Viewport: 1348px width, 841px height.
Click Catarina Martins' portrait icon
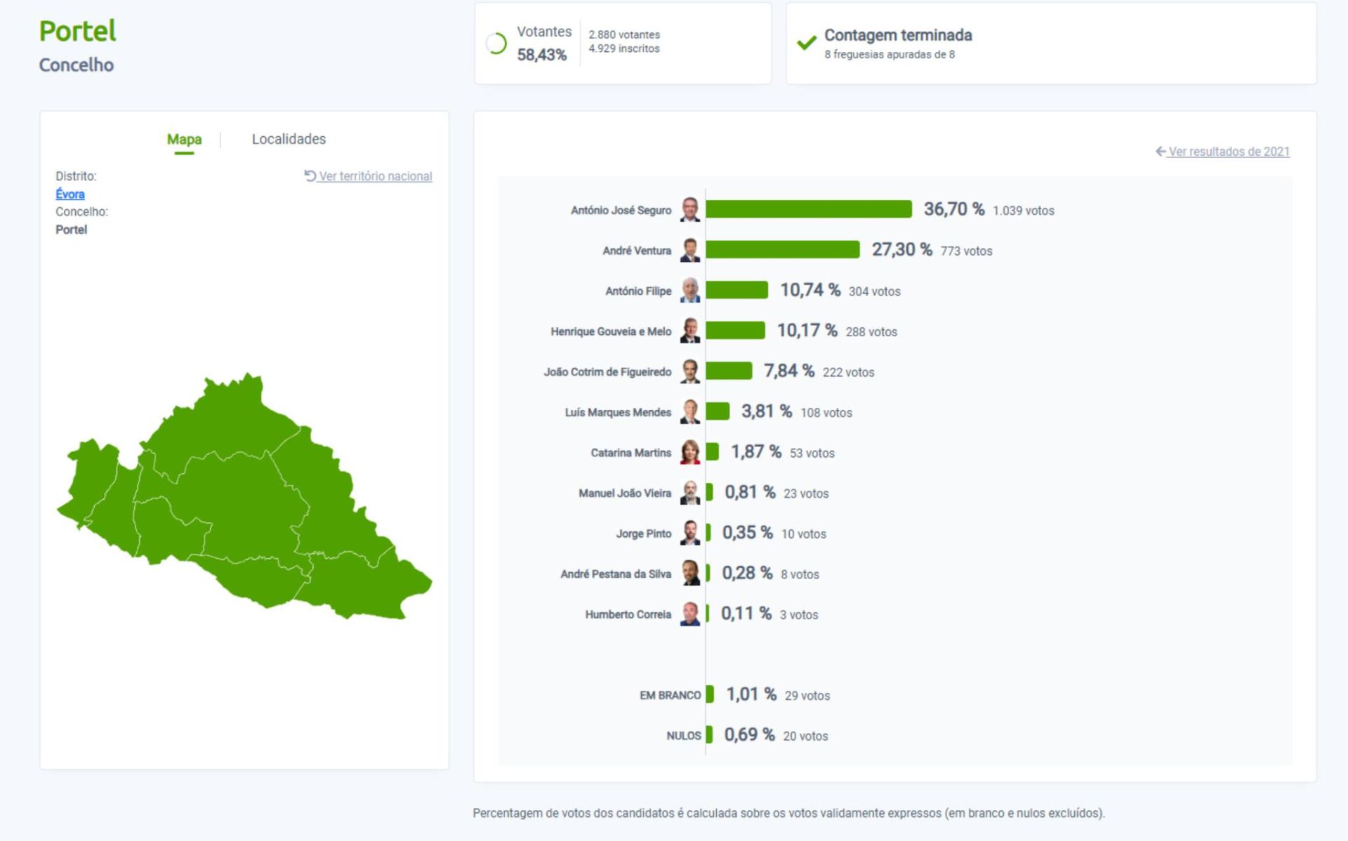690,453
